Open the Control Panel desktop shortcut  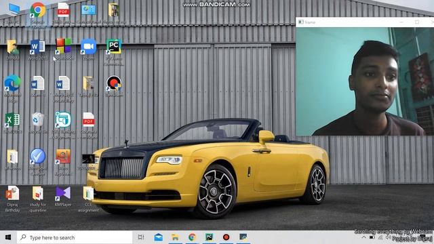(89, 12)
